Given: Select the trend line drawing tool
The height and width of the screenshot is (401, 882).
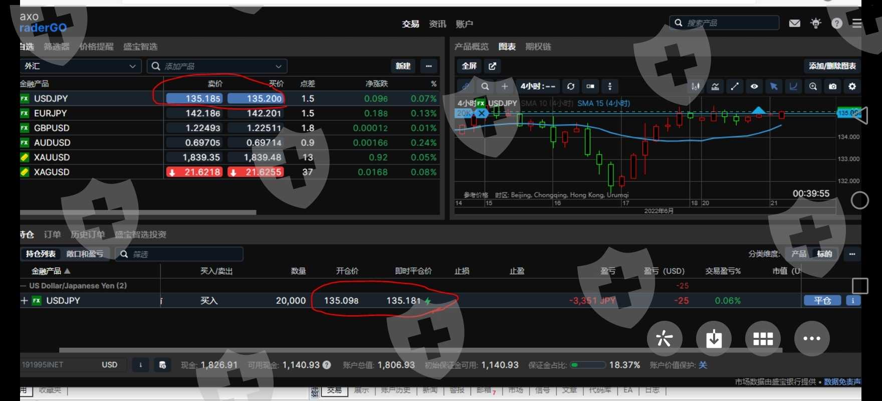Looking at the screenshot, I should tap(735, 86).
